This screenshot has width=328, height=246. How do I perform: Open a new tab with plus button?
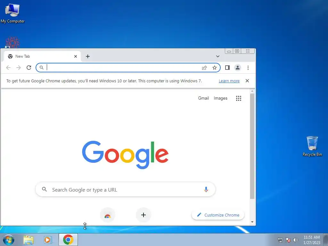tap(88, 56)
